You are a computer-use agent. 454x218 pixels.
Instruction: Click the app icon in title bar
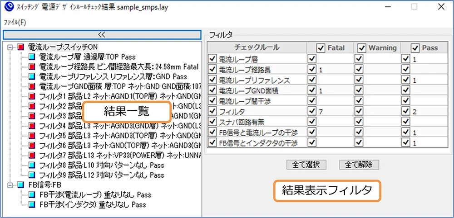(x=7, y=7)
